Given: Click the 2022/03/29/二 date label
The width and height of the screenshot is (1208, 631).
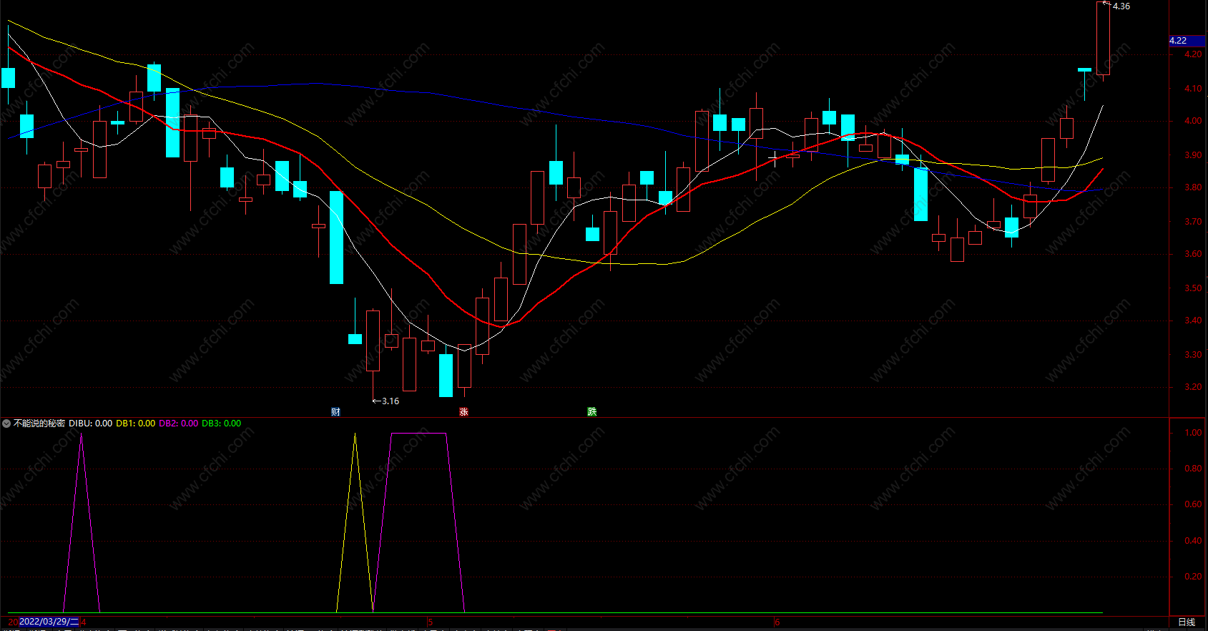Looking at the screenshot, I should pos(49,622).
